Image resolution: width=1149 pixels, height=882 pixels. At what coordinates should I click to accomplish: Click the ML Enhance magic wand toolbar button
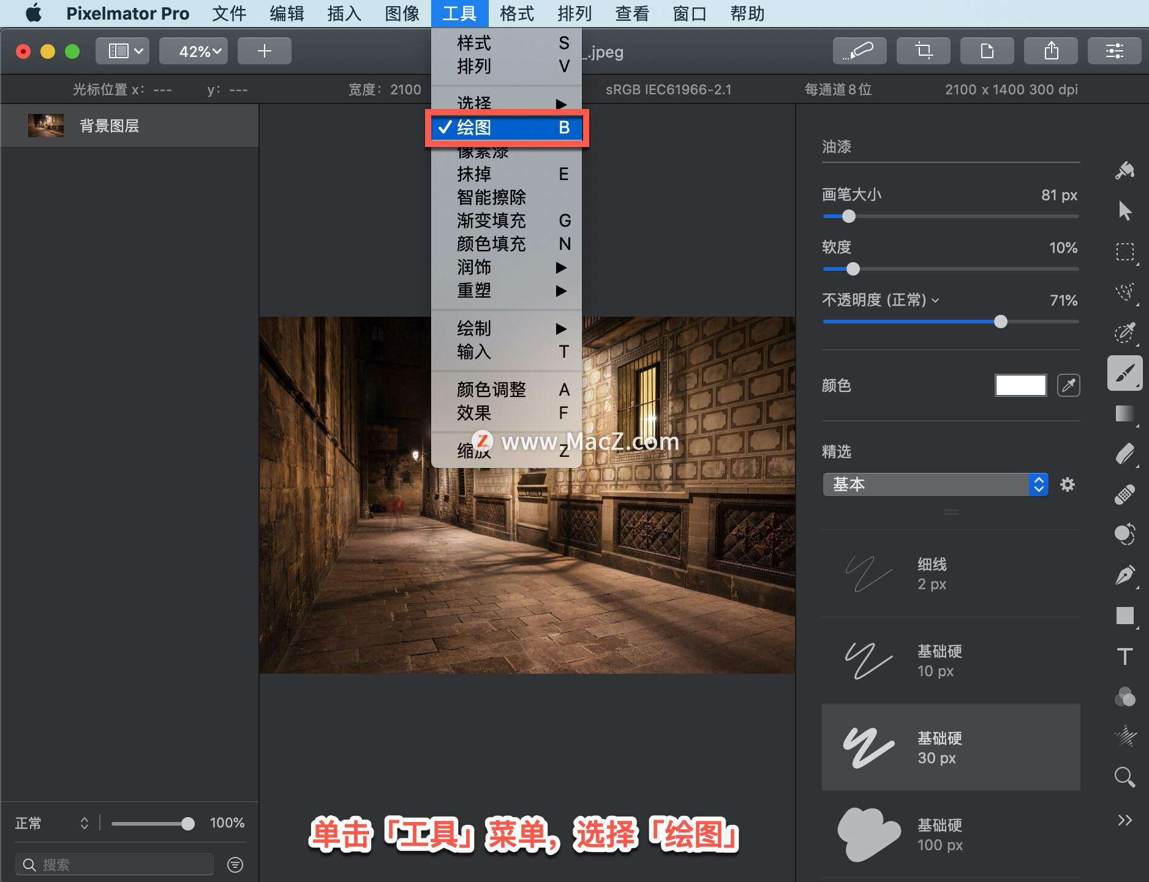[859, 51]
